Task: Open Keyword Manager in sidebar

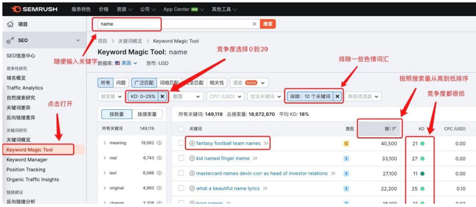Action: [x=27, y=160]
